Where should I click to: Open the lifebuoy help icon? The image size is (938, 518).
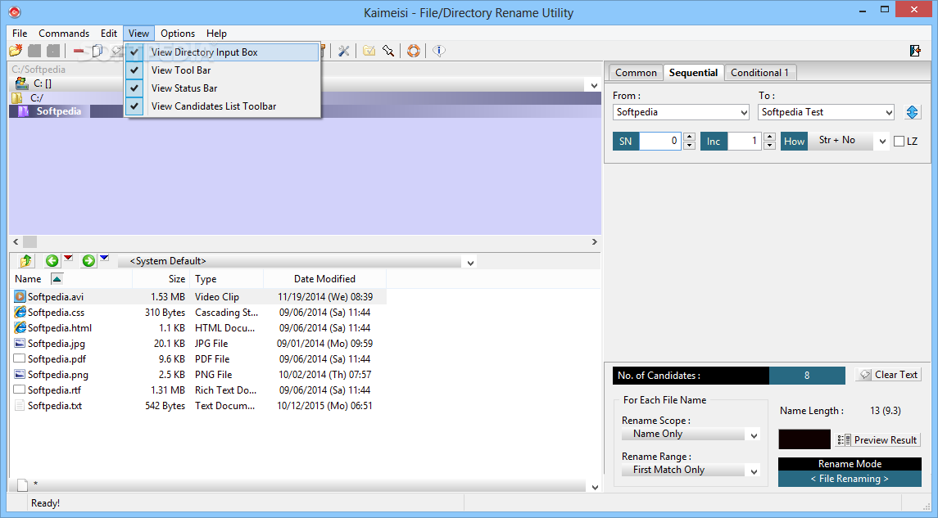click(x=414, y=51)
